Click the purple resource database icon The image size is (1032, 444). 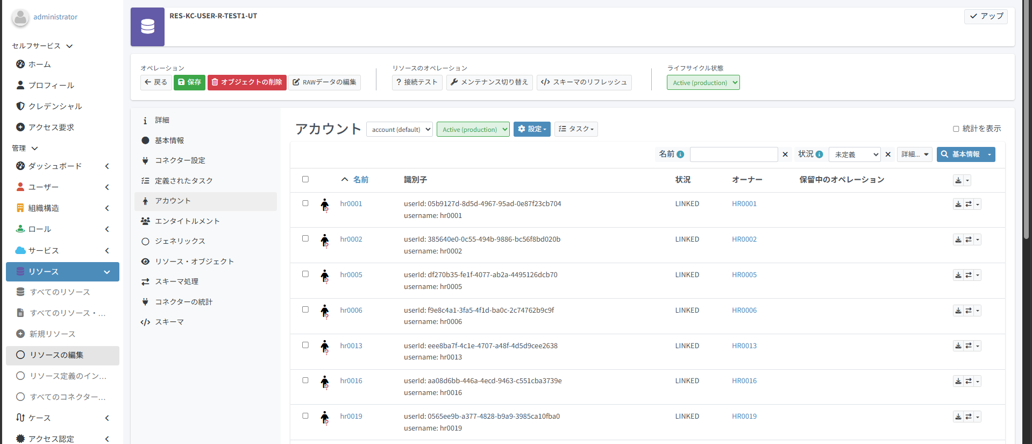(147, 26)
